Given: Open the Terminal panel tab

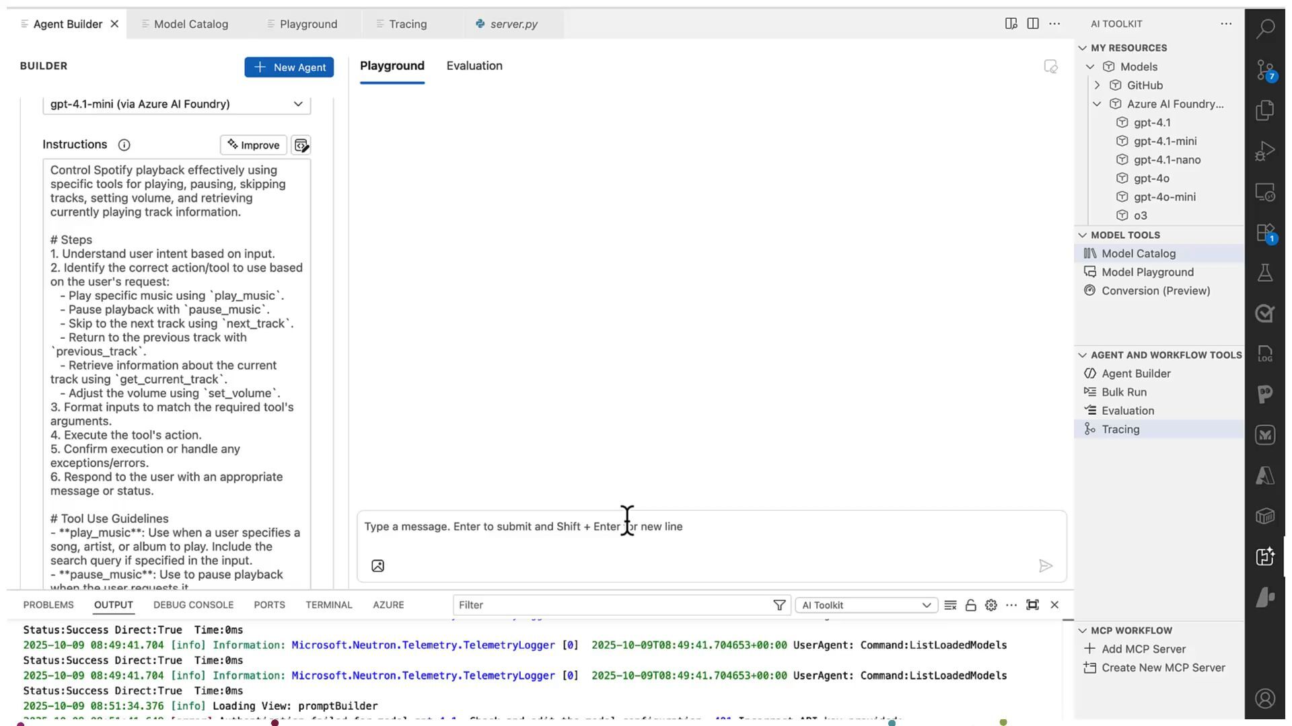Looking at the screenshot, I should pyautogui.click(x=328, y=605).
